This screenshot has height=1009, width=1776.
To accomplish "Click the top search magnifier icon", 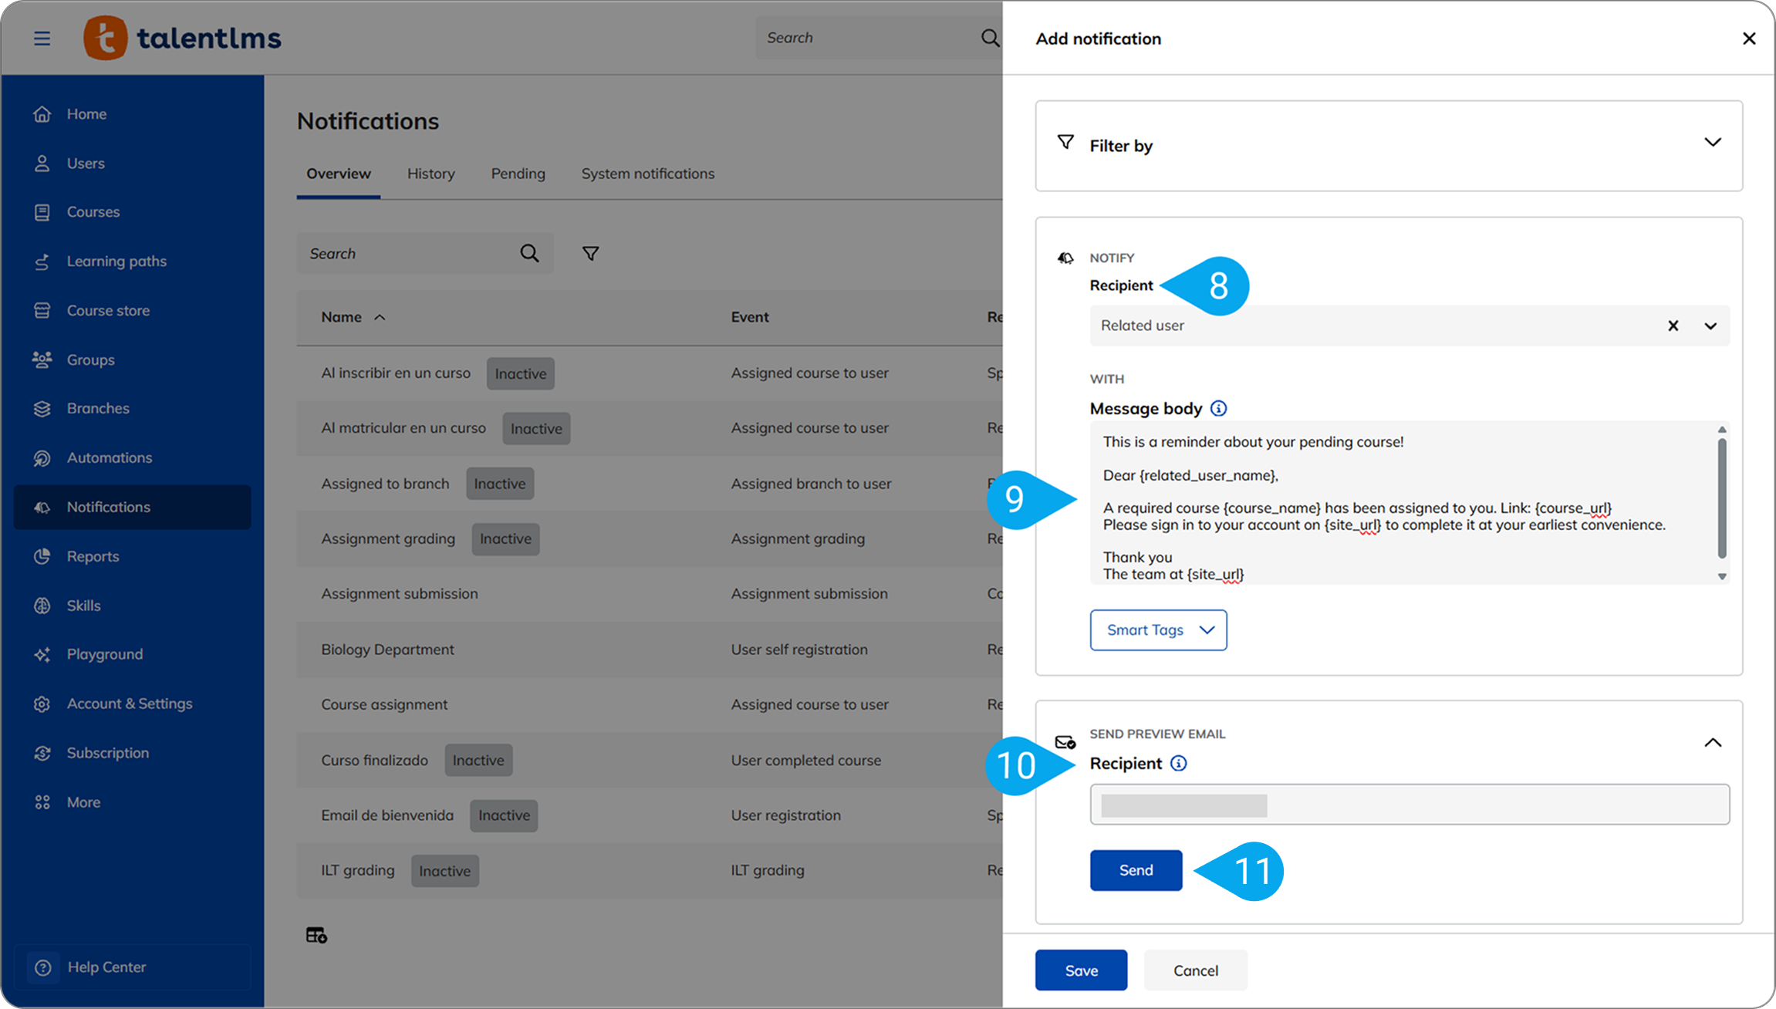I will pyautogui.click(x=990, y=37).
